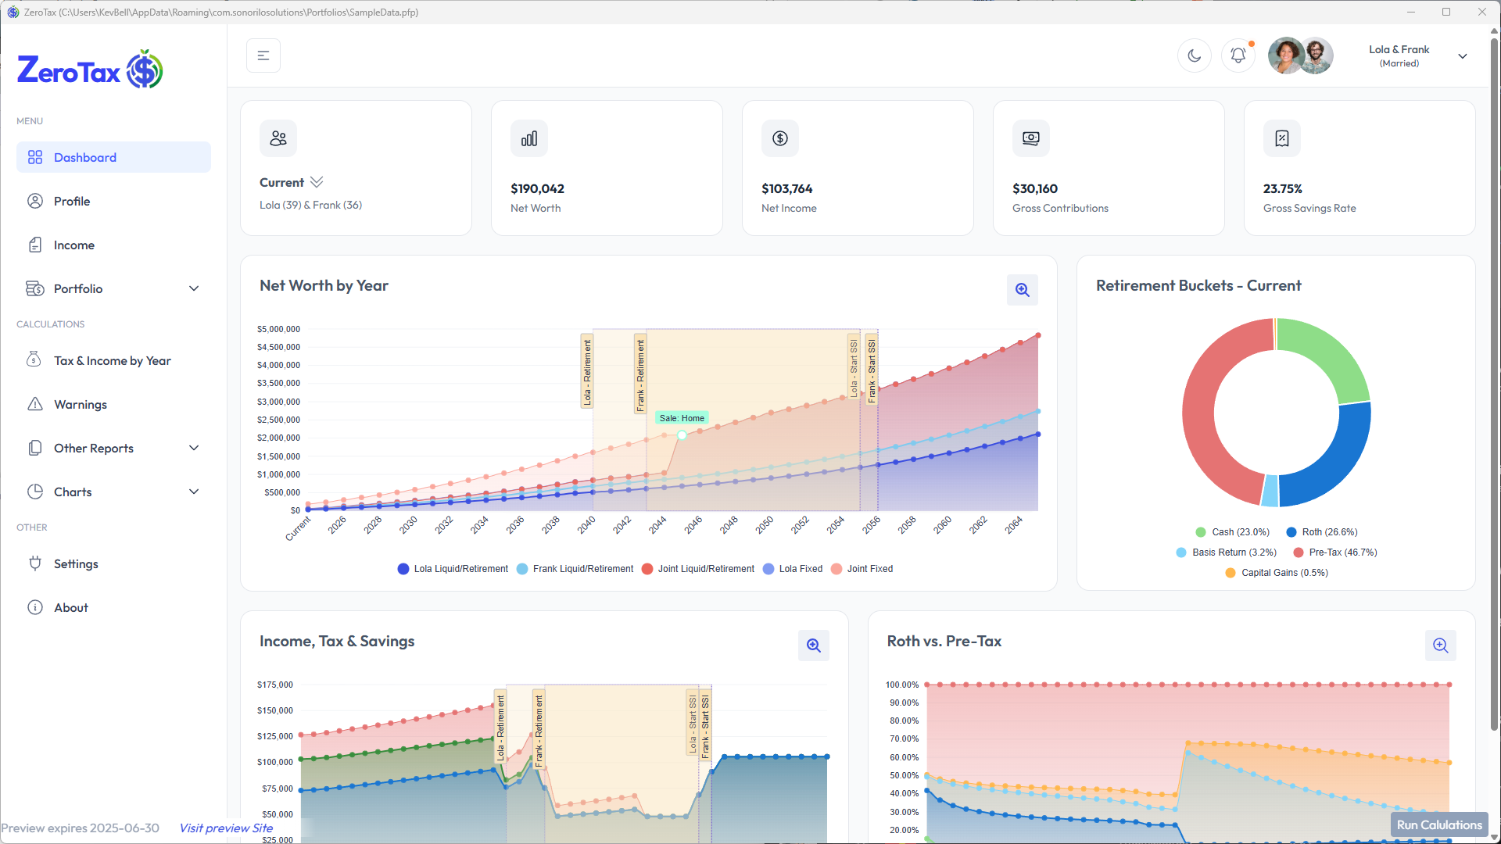This screenshot has height=844, width=1501.
Task: Click the Run Calculations button
Action: click(1438, 824)
